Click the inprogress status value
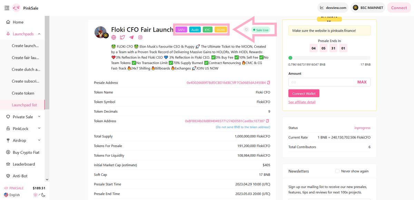Viewport: 414px width, 200px height. [x=362, y=128]
